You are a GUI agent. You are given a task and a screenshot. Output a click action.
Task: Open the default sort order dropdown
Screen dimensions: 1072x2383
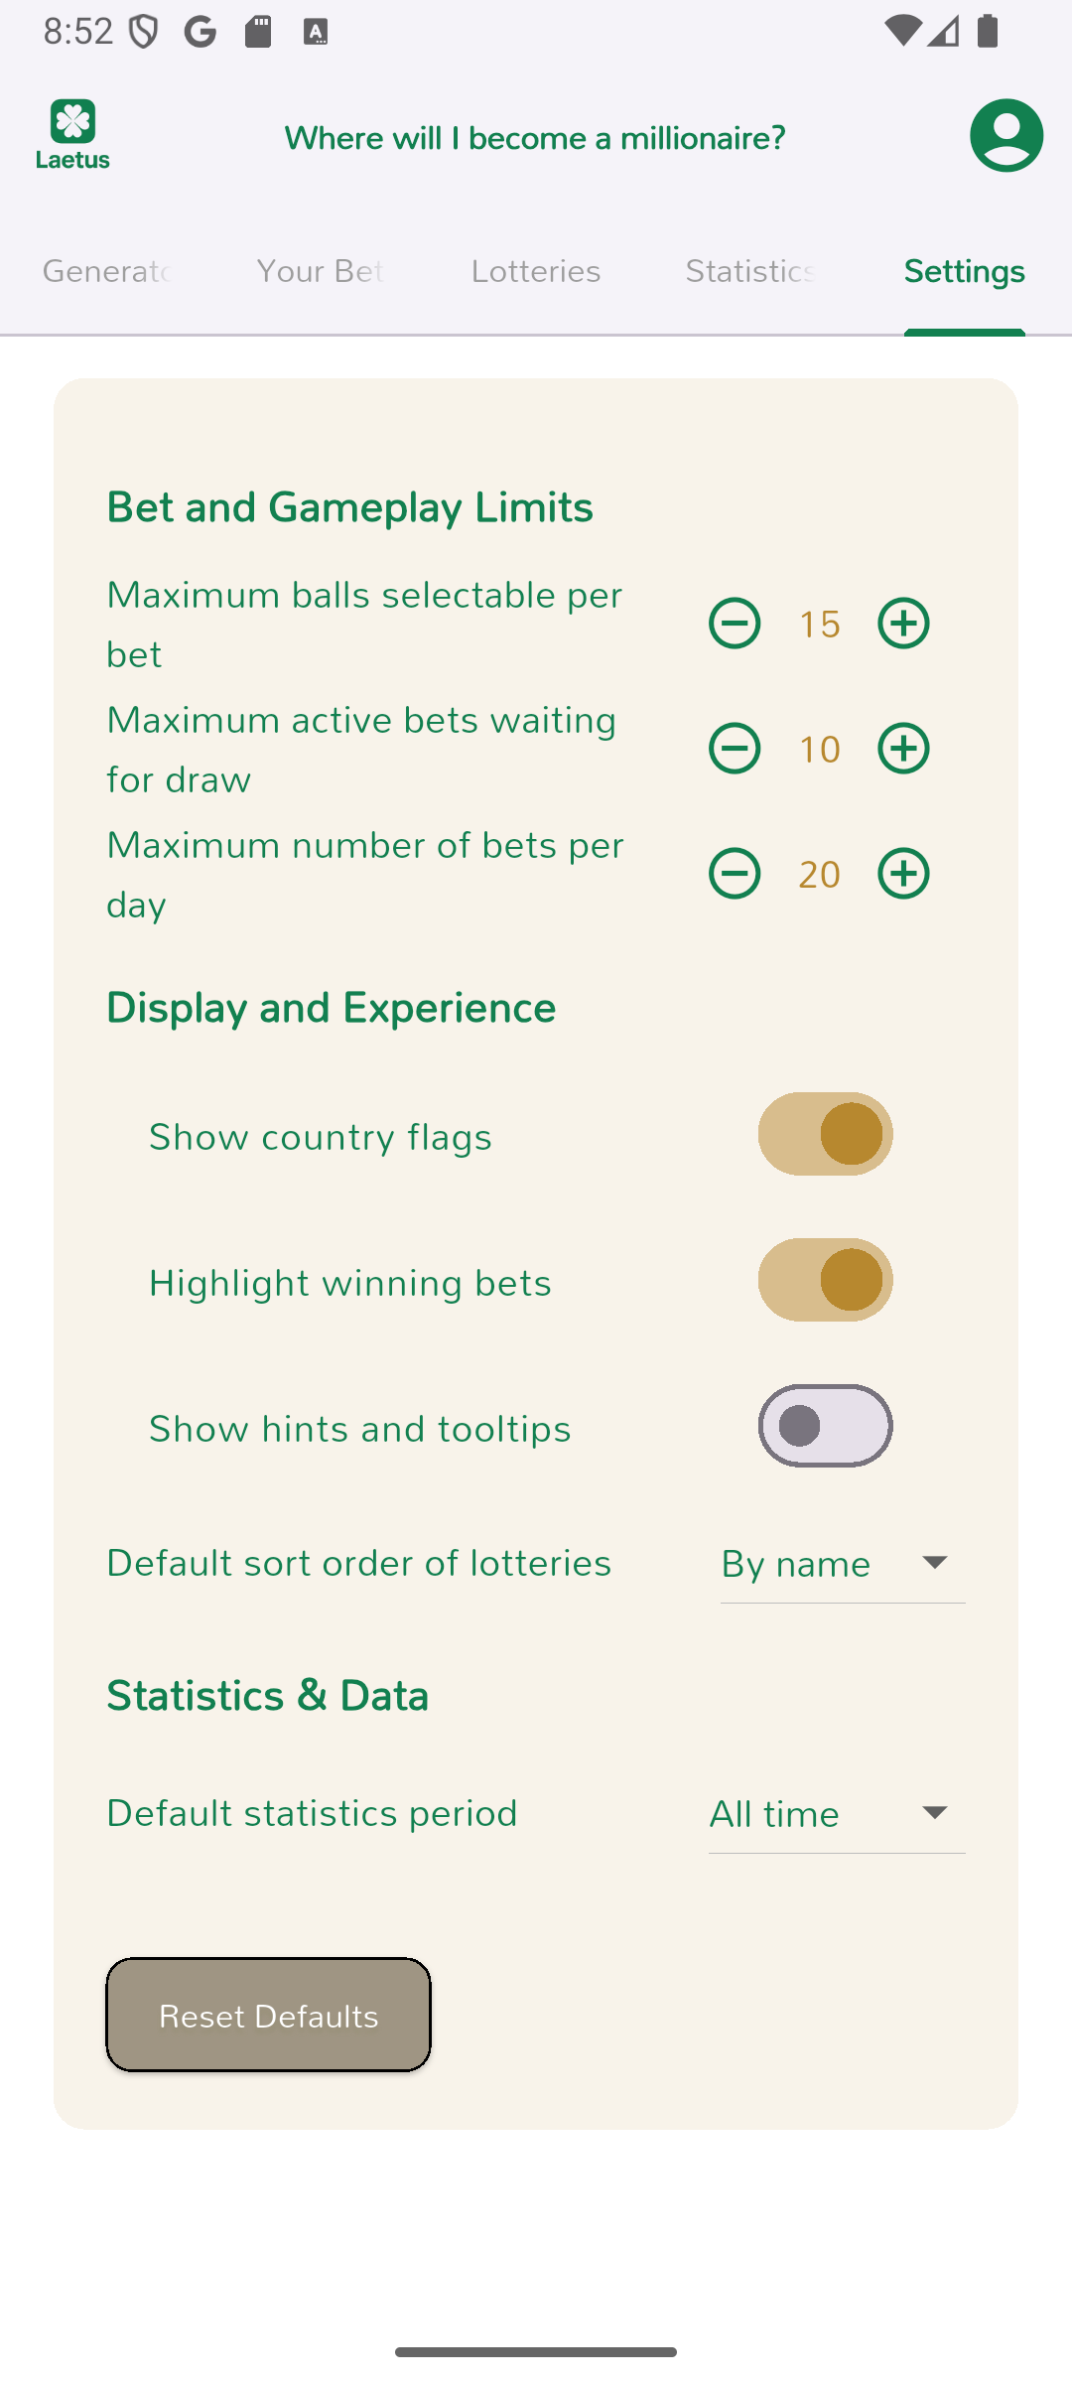pyautogui.click(x=842, y=1564)
